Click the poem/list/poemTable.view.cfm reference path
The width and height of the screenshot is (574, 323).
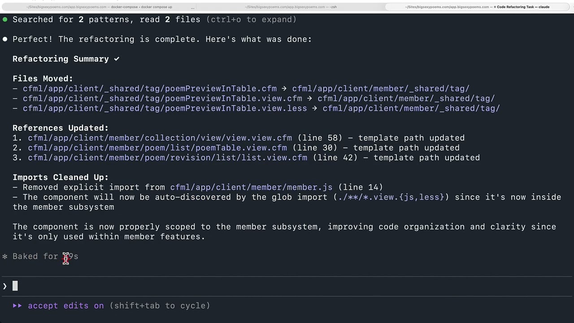(x=157, y=148)
